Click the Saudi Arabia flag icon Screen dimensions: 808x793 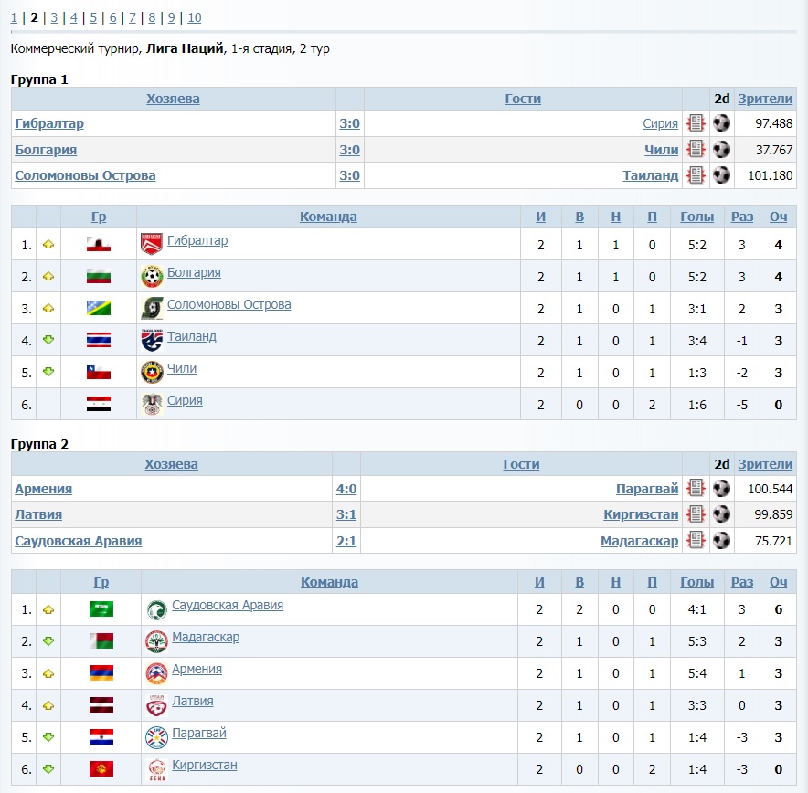pyautogui.click(x=101, y=609)
